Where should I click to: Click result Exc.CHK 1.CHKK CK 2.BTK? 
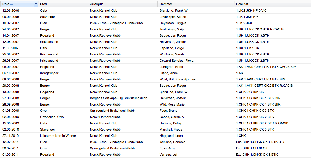pyautogui.click(x=257, y=154)
